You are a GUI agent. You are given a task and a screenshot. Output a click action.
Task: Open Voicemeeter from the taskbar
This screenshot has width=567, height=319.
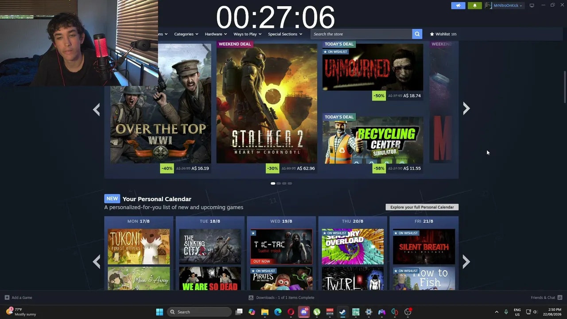[330, 312]
